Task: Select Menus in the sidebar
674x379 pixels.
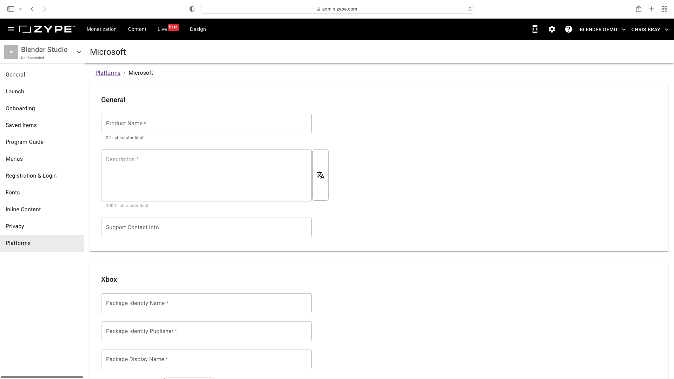Action: [x=42, y=159]
